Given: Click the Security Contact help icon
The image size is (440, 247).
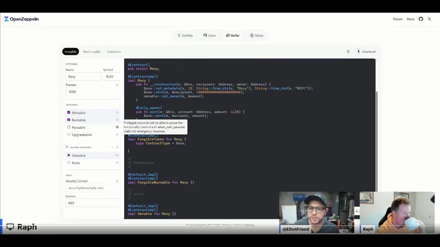Looking at the screenshot, I should pos(117,181).
